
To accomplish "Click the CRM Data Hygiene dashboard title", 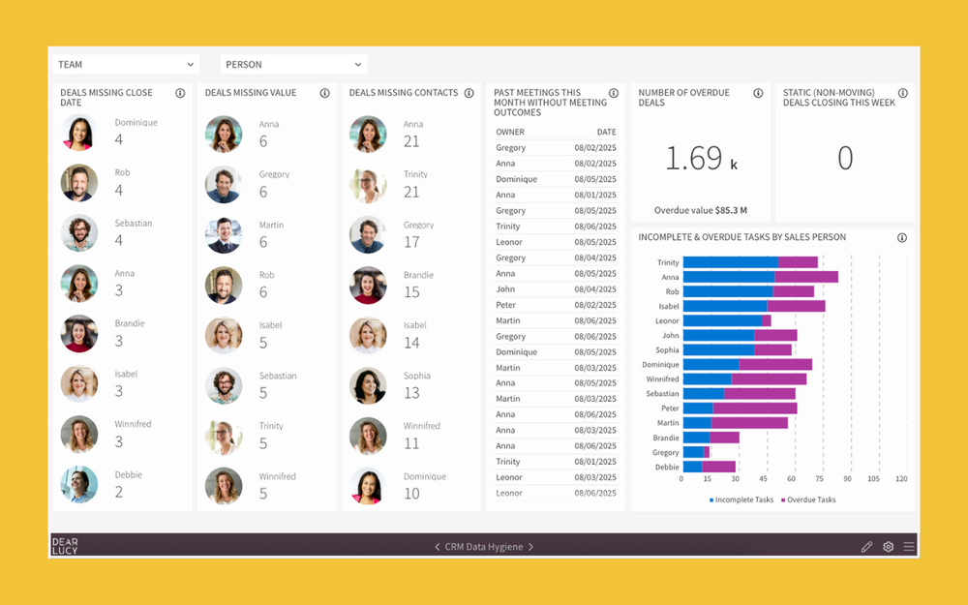I will [484, 547].
